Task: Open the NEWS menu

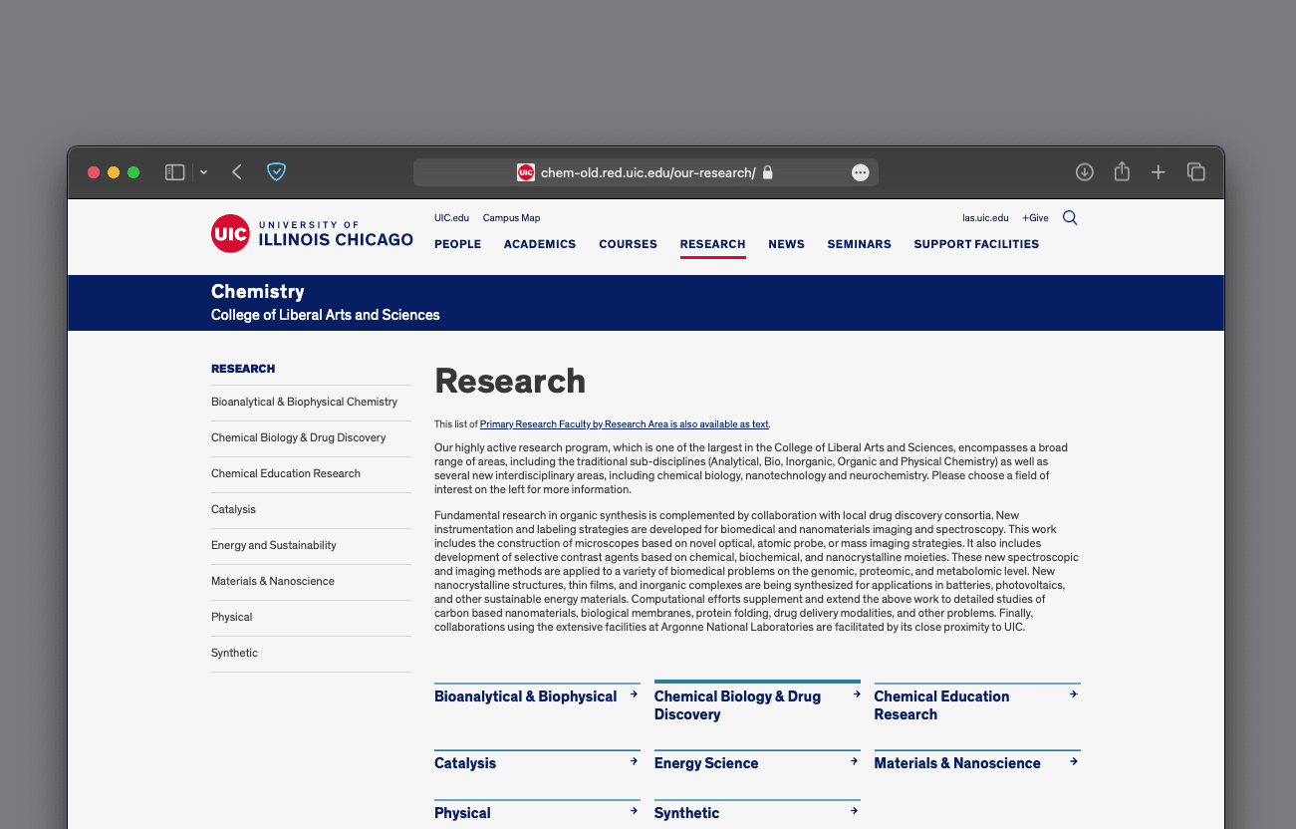Action: pyautogui.click(x=786, y=244)
